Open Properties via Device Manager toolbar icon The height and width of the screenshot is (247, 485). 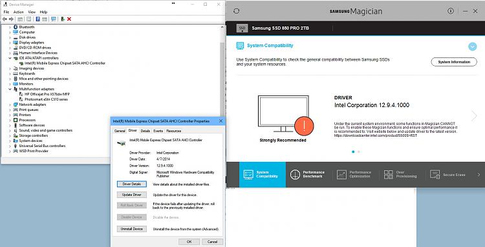coord(28,19)
